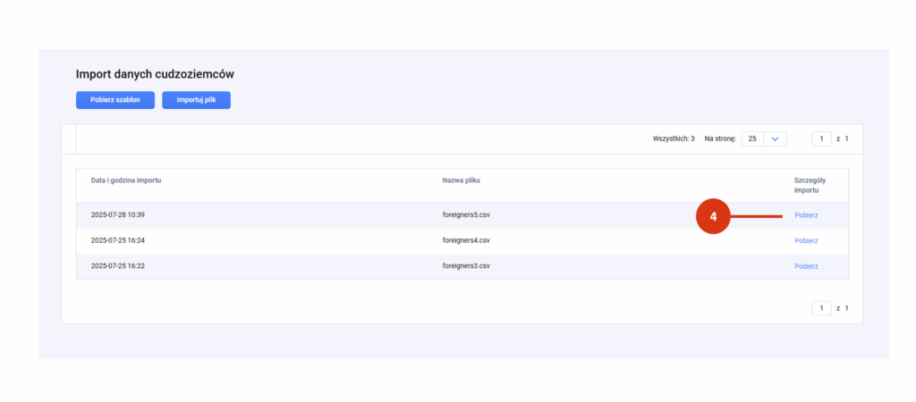Sort by Data i godzina importu header
The width and height of the screenshot is (916, 402).
click(126, 180)
